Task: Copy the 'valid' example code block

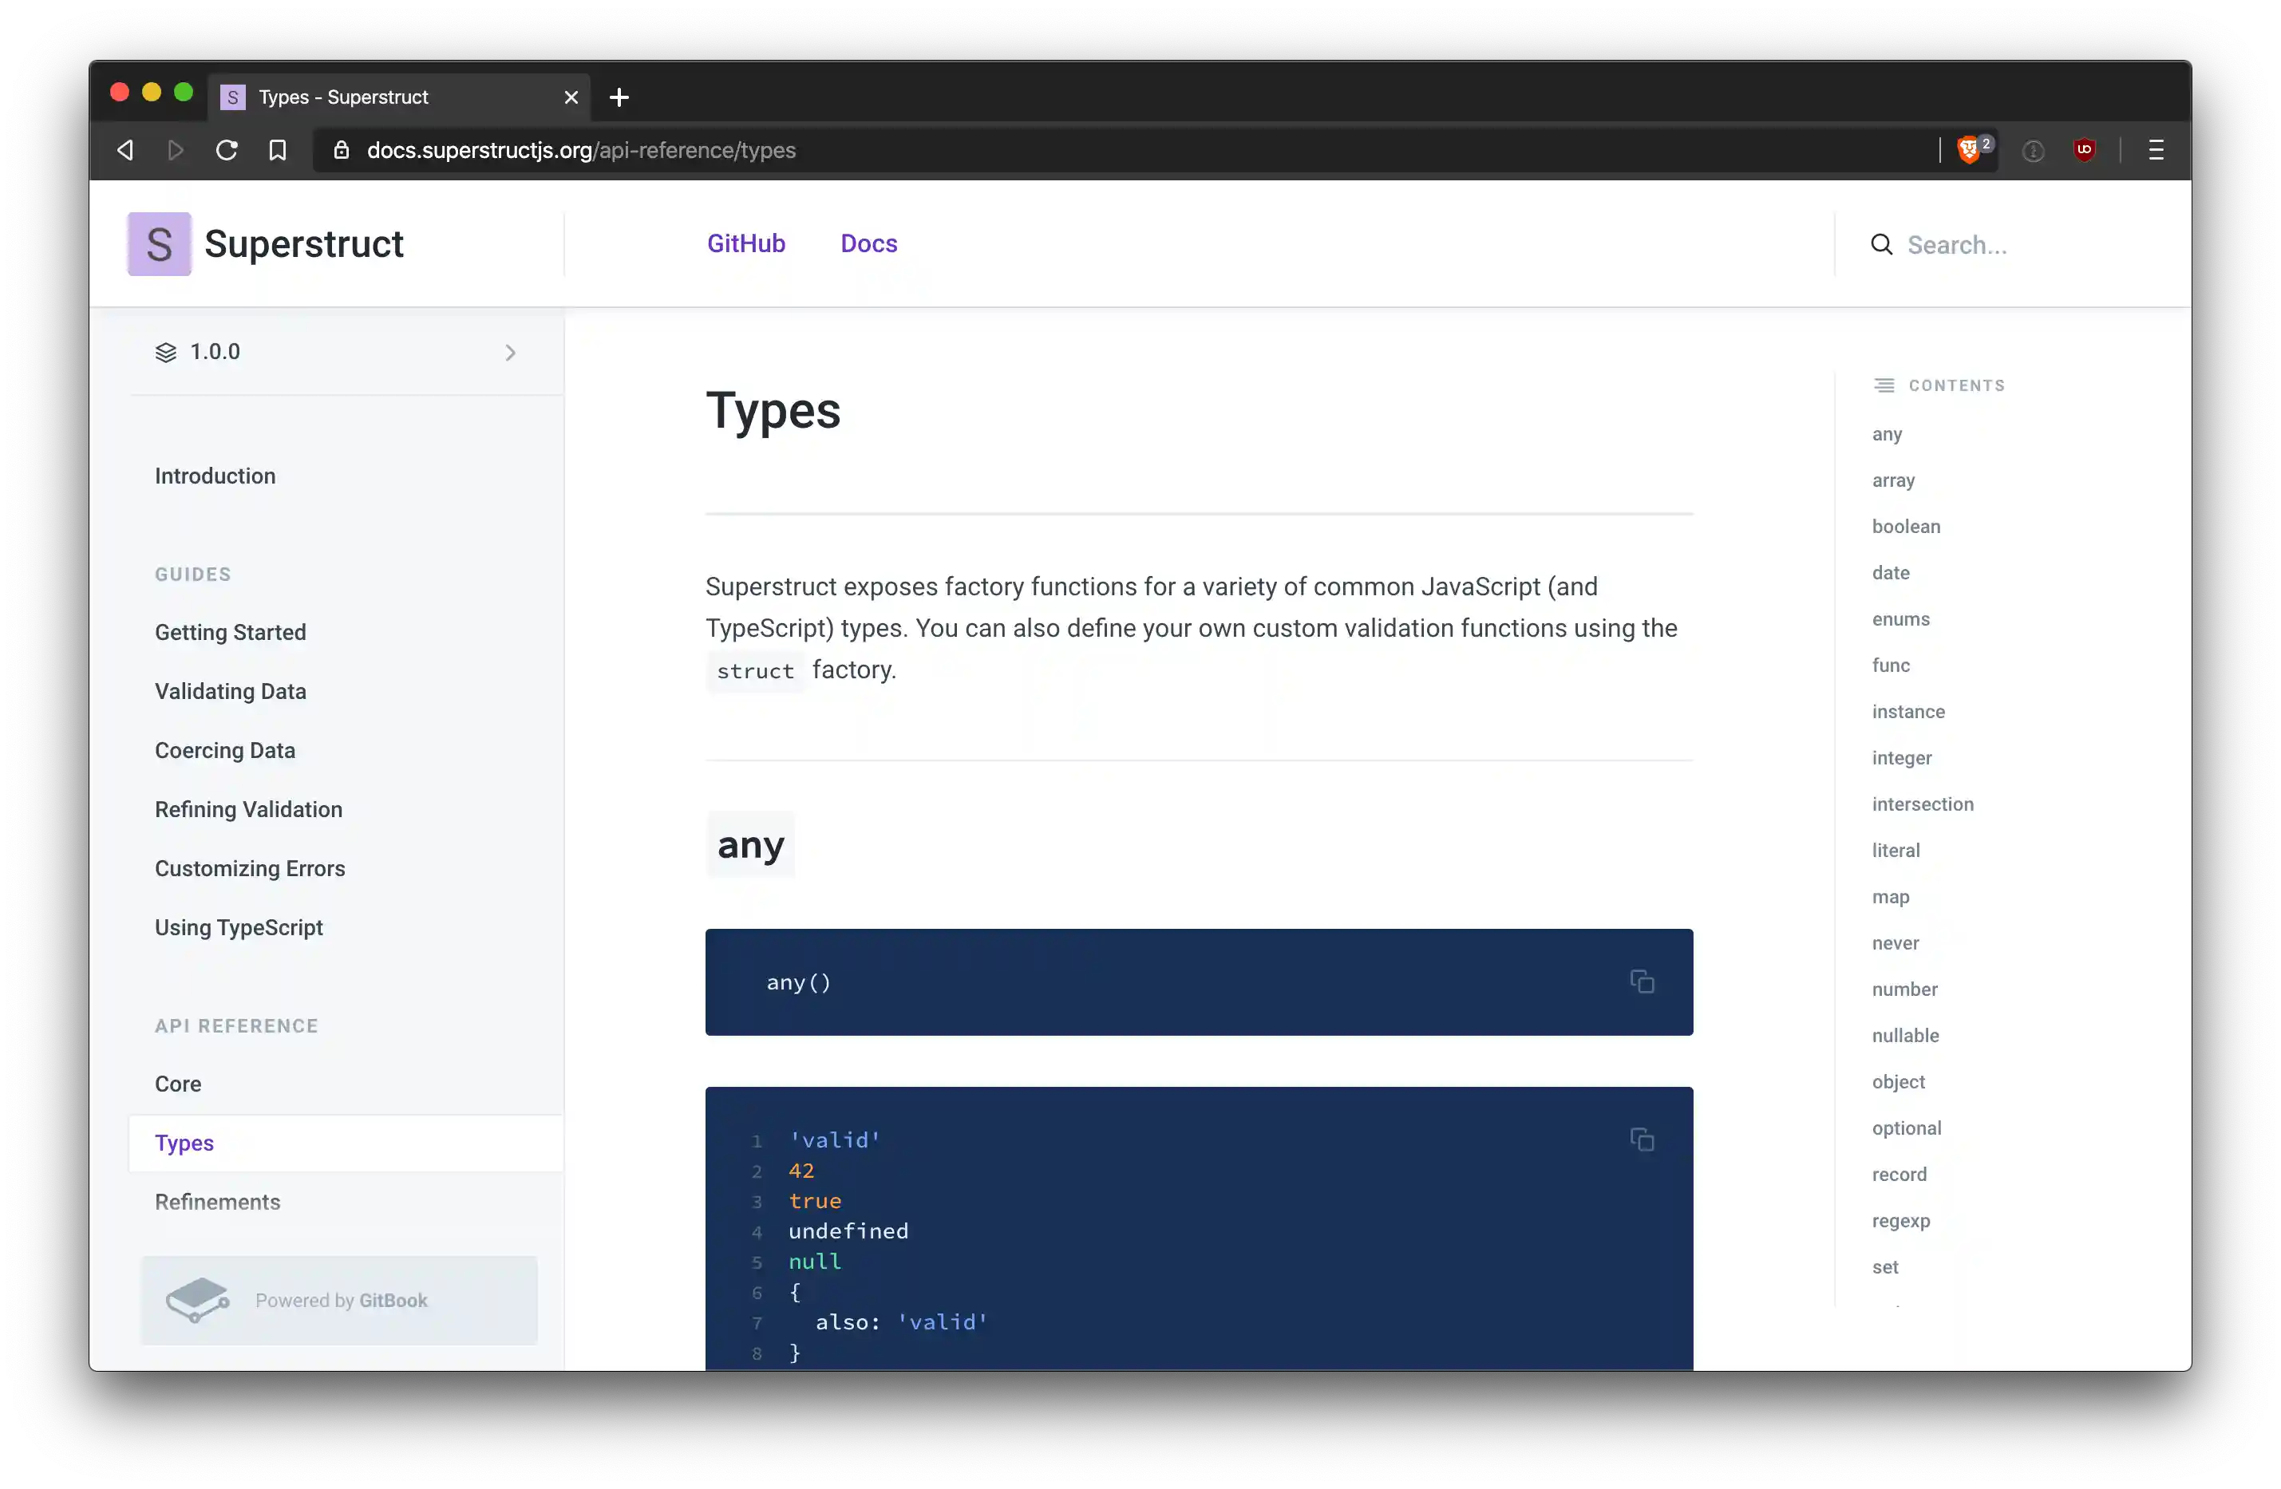Action: (x=1642, y=1139)
